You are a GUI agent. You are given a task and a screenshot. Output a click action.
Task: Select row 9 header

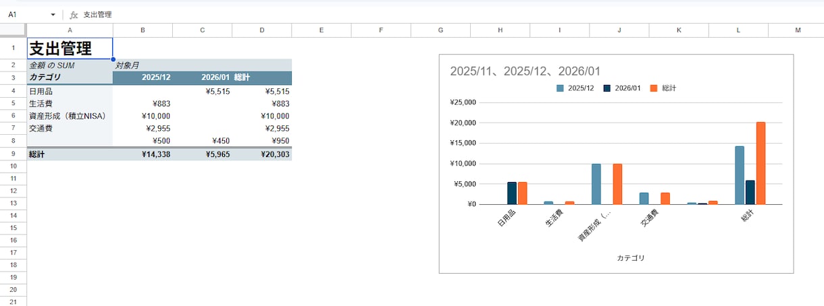tap(13, 154)
